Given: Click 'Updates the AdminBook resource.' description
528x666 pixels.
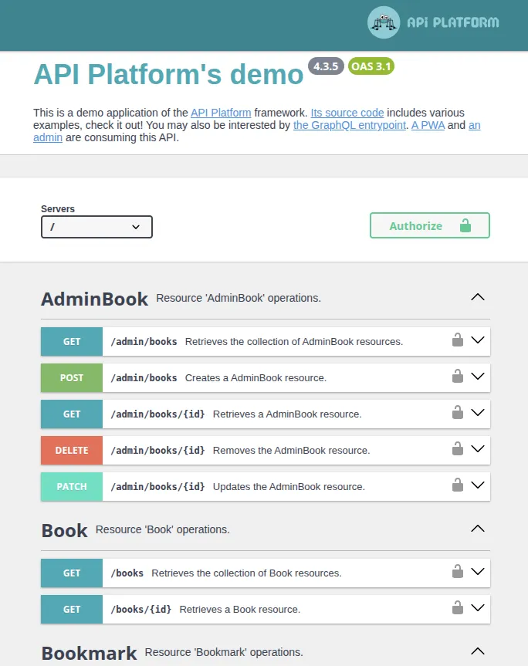Looking at the screenshot, I should [289, 486].
